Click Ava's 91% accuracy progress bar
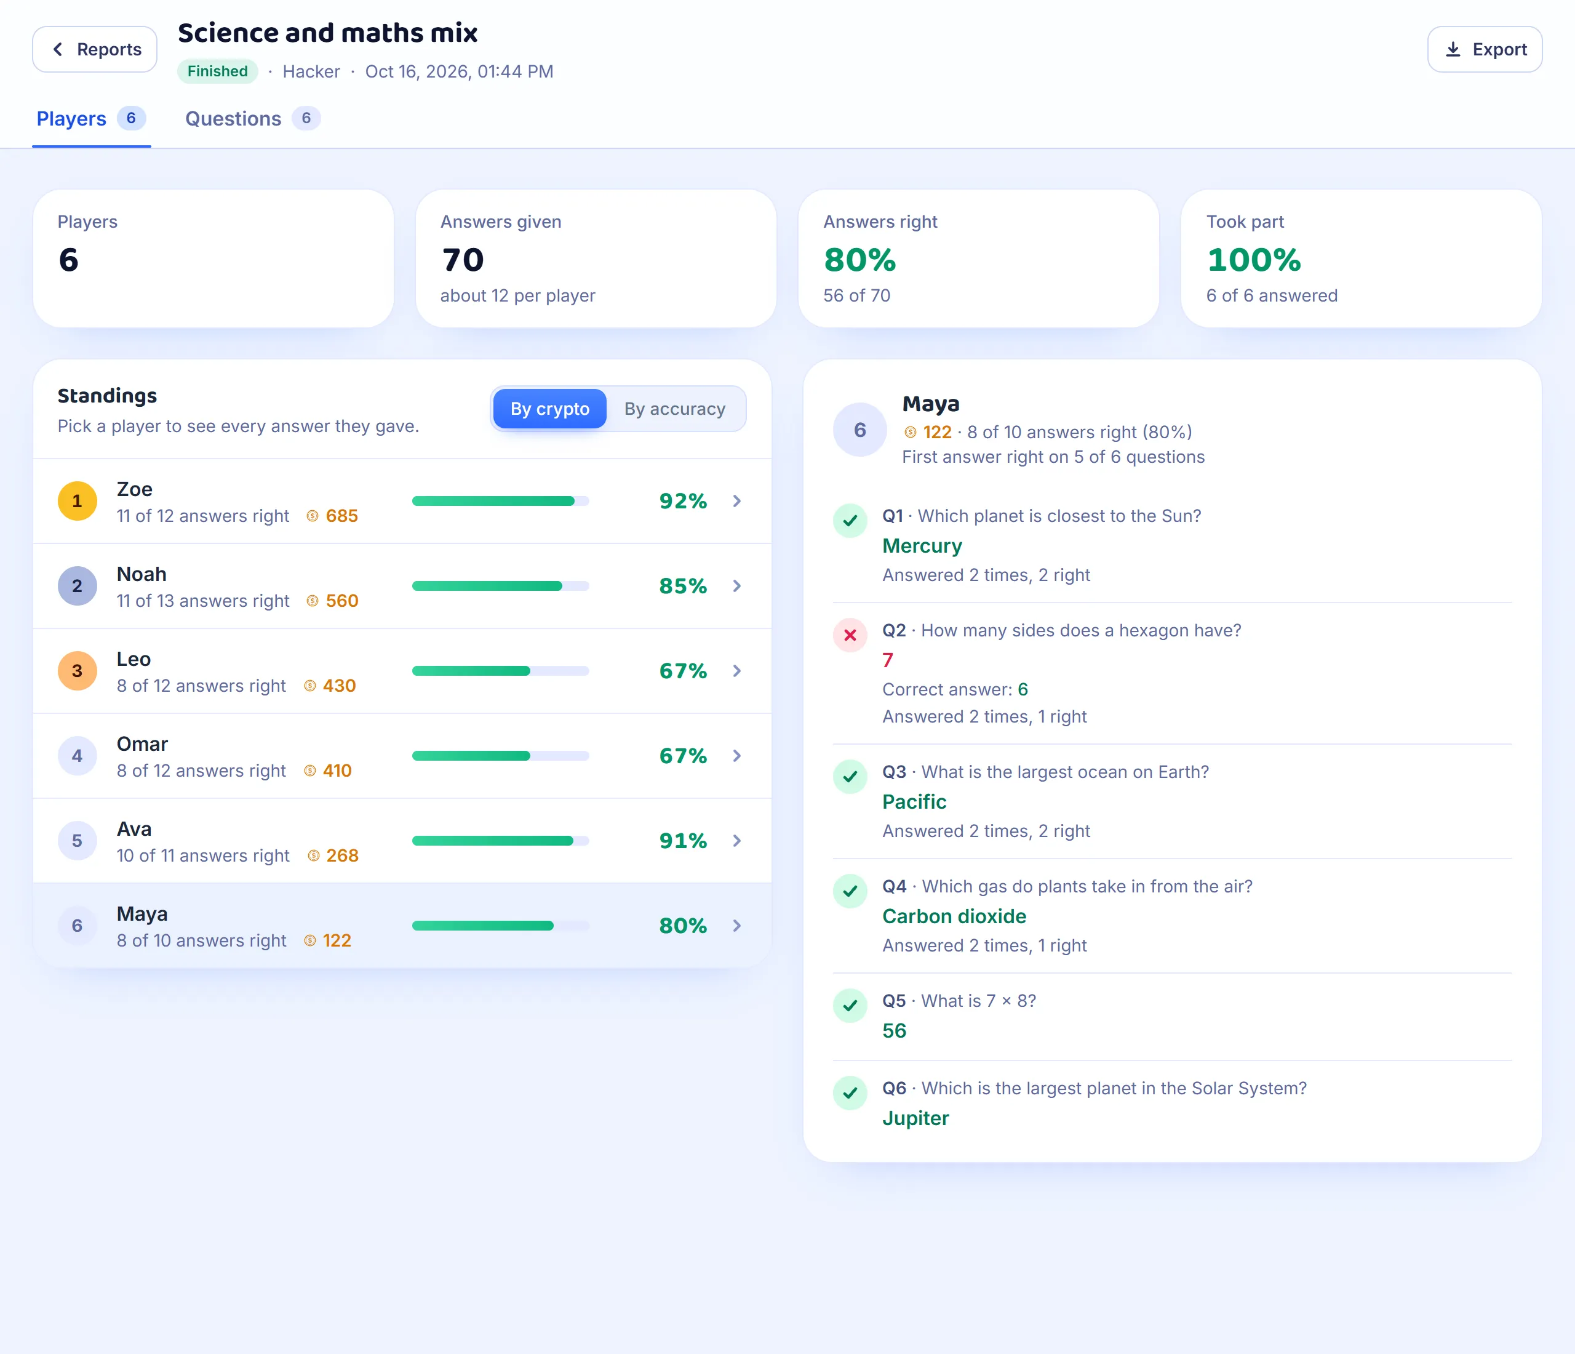The height and width of the screenshot is (1354, 1575). [x=500, y=841]
